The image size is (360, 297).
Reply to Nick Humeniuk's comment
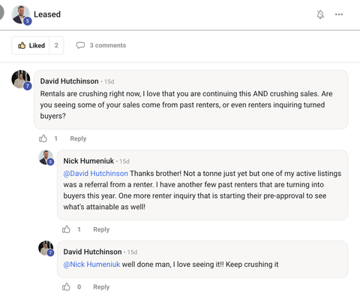pyautogui.click(x=101, y=229)
